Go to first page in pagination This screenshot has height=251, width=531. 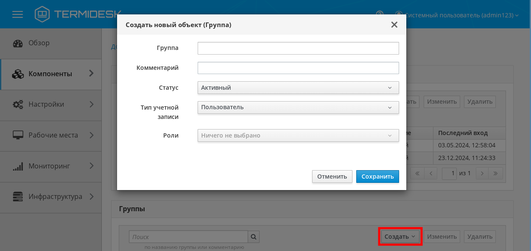pos(417,173)
